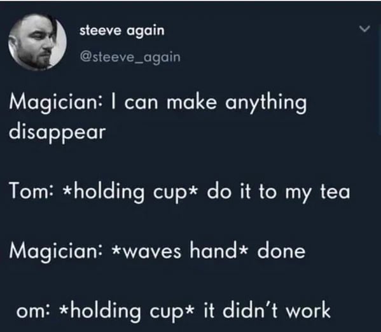Click the text '*waves hand* done'

[208, 251]
